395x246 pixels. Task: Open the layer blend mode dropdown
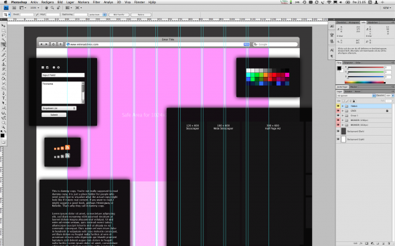point(356,96)
